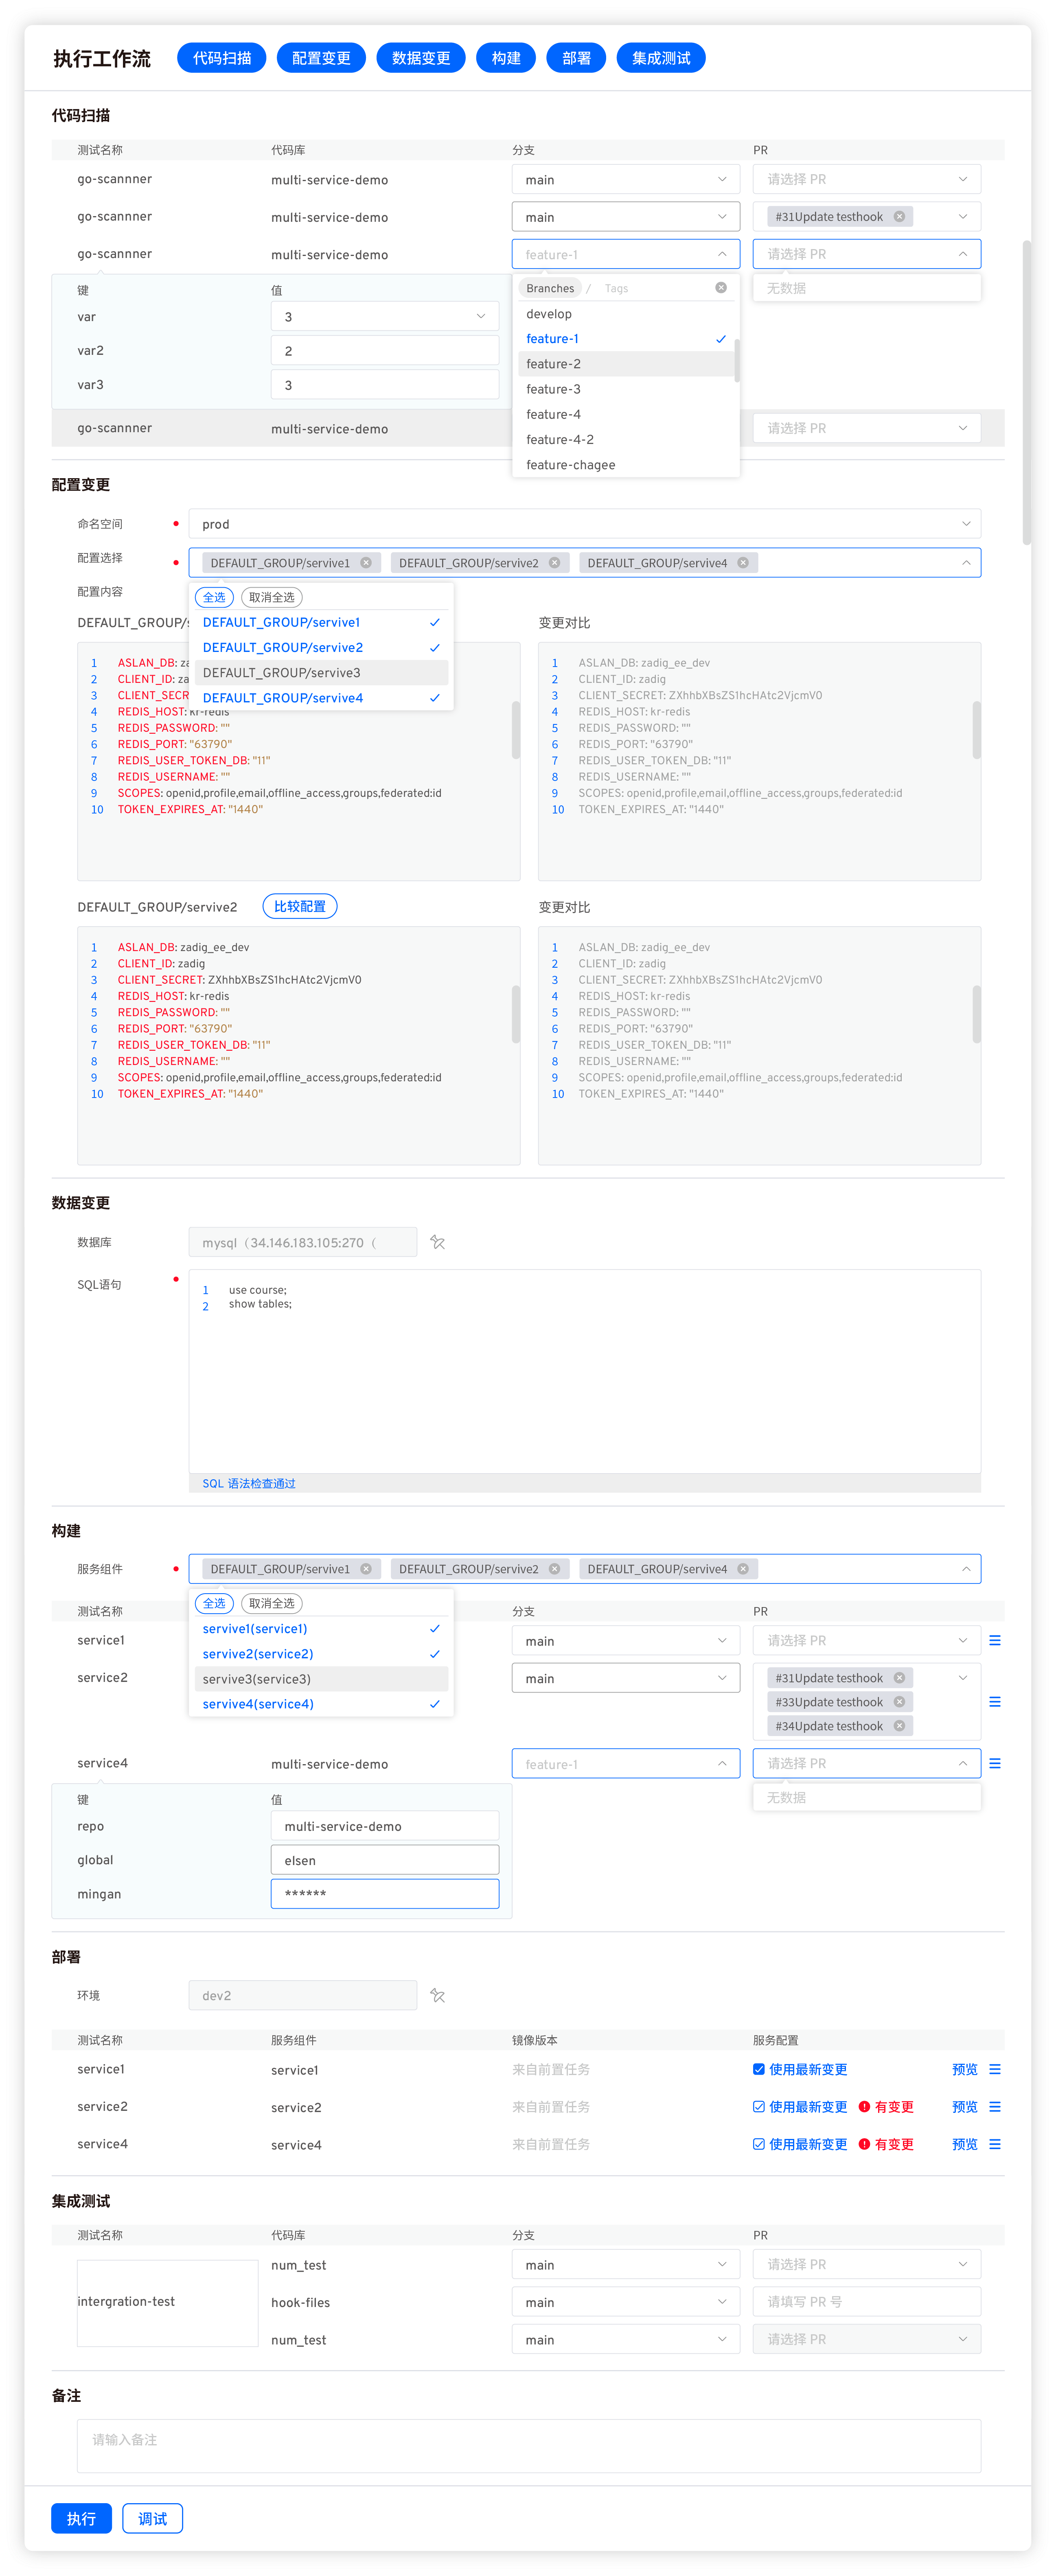The width and height of the screenshot is (1056, 2576).
Task: Click the branch list scrollbar thumb
Action: pyautogui.click(x=737, y=361)
